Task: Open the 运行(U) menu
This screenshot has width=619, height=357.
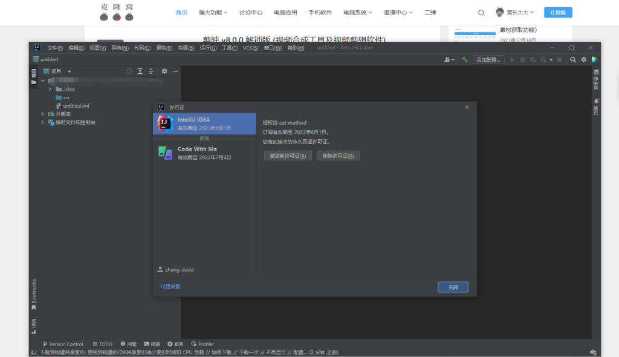Action: 208,48
